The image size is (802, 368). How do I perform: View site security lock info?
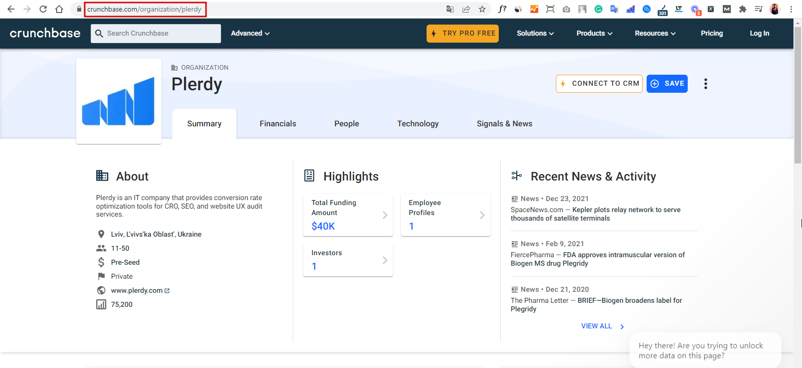(79, 9)
